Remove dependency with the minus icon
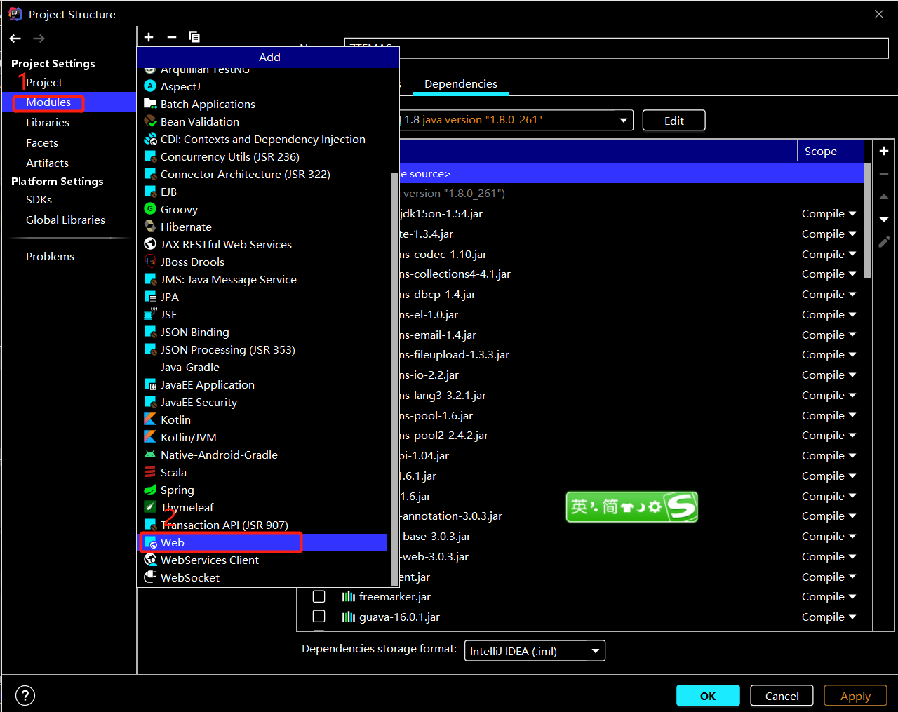898x712 pixels. click(884, 174)
